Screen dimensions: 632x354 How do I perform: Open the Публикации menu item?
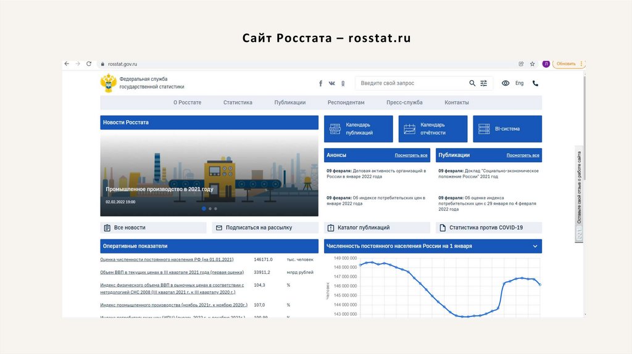pyautogui.click(x=290, y=102)
